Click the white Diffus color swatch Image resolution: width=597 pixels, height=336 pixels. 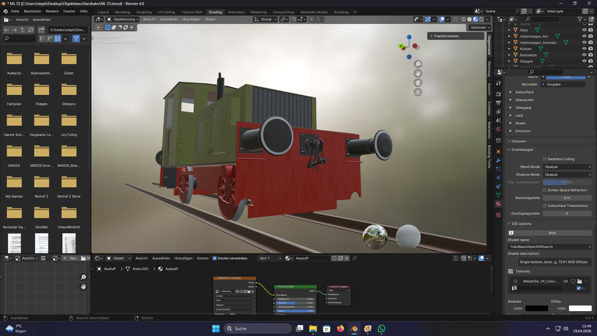[x=580, y=308]
